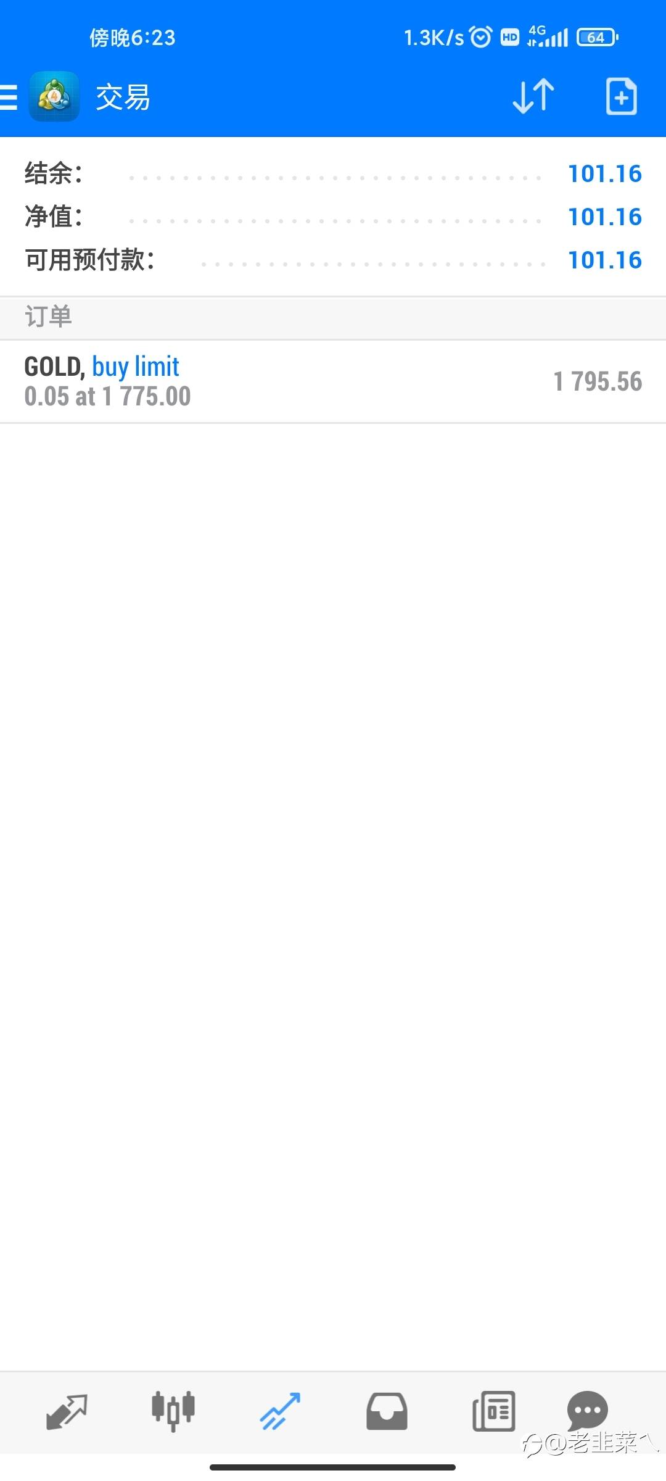Tap the battery indicator in status bar
666x1481 pixels.
[x=598, y=38]
